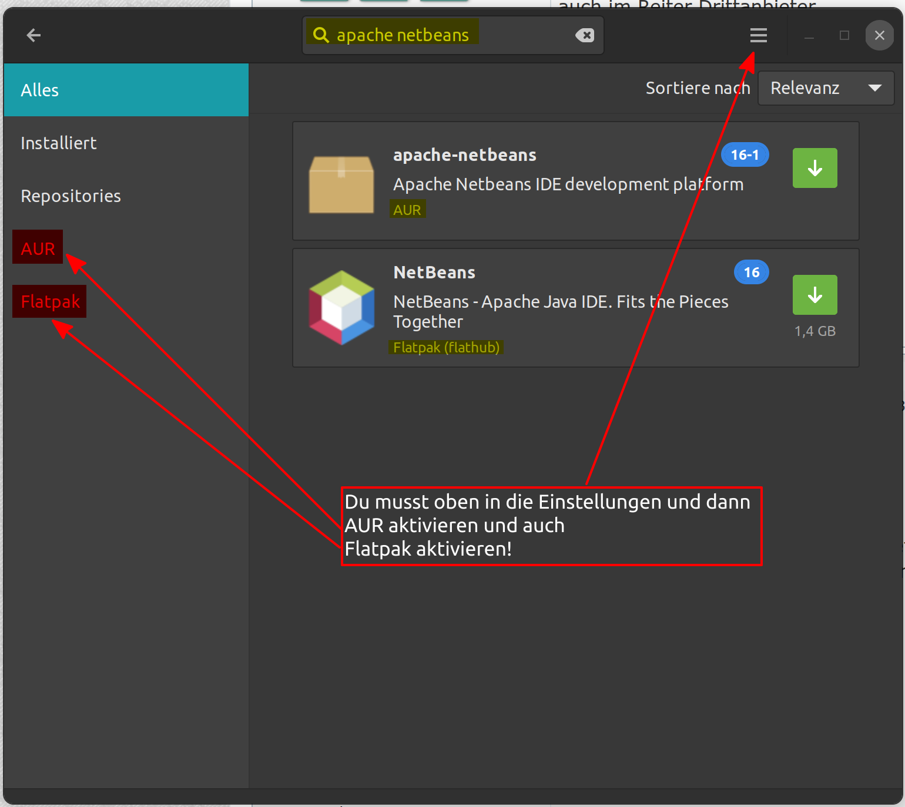Open the apache-netbeans package entry
Screen dimensions: 905x807
(x=464, y=154)
